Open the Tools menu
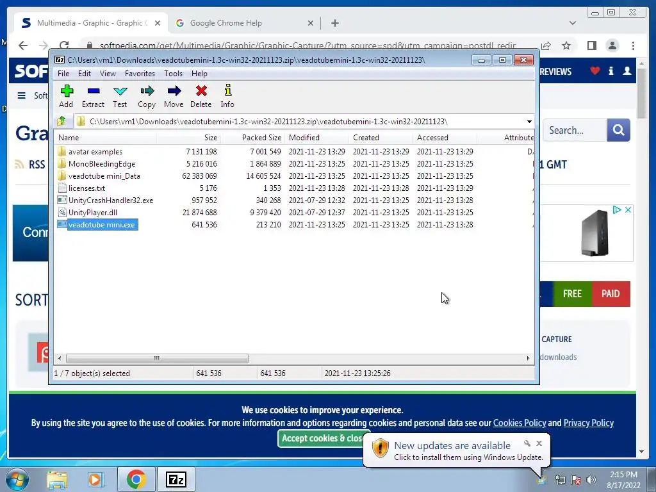Screen dimensions: 656x492 [173, 74]
